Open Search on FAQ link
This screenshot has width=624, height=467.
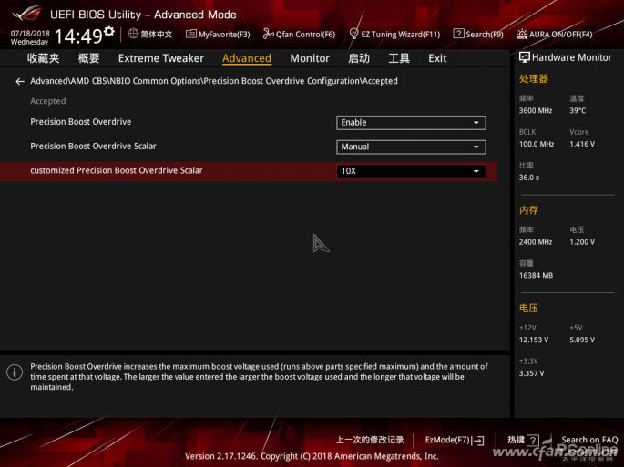pyautogui.click(x=589, y=440)
